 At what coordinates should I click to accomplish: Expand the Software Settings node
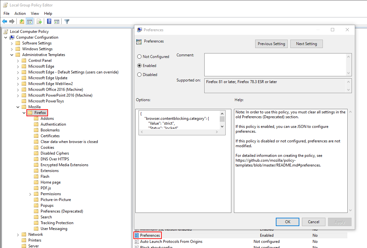(12, 43)
